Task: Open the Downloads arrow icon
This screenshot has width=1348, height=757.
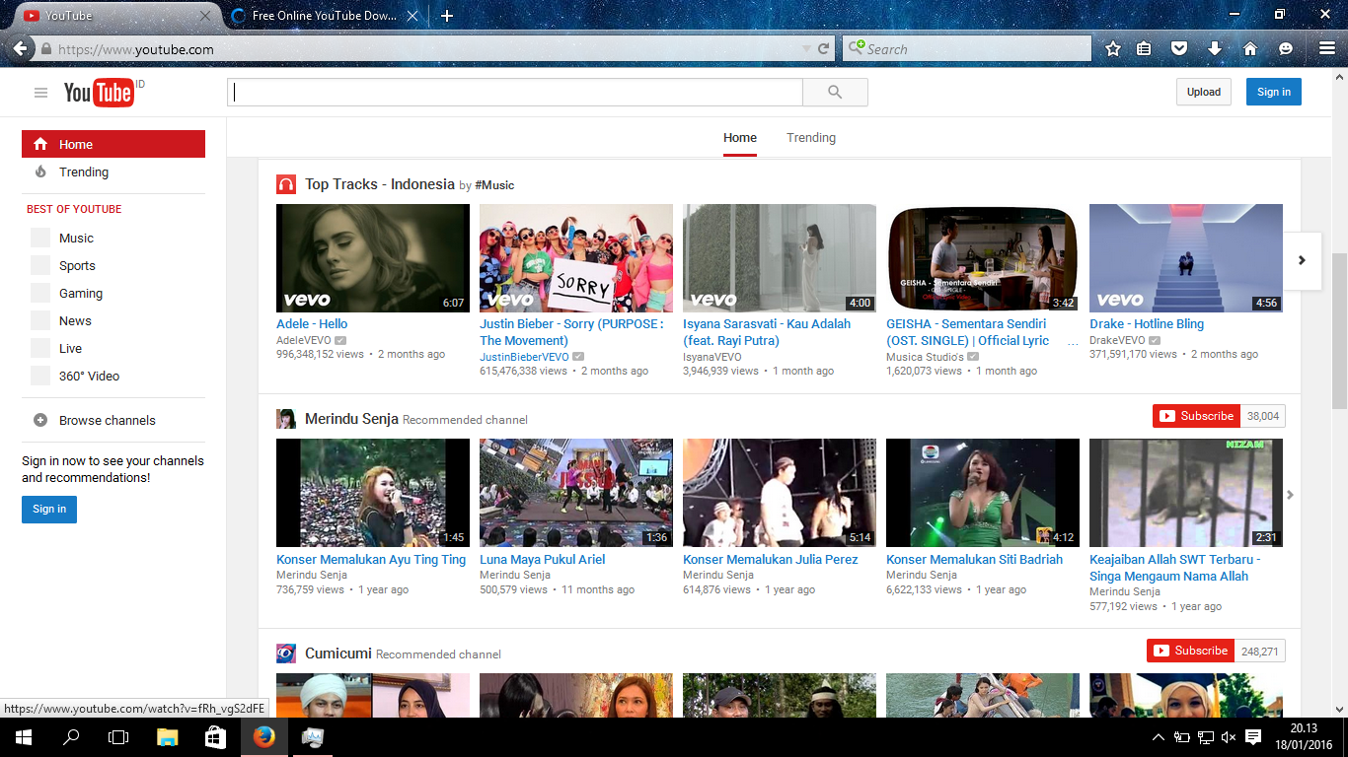Action: pos(1215,49)
